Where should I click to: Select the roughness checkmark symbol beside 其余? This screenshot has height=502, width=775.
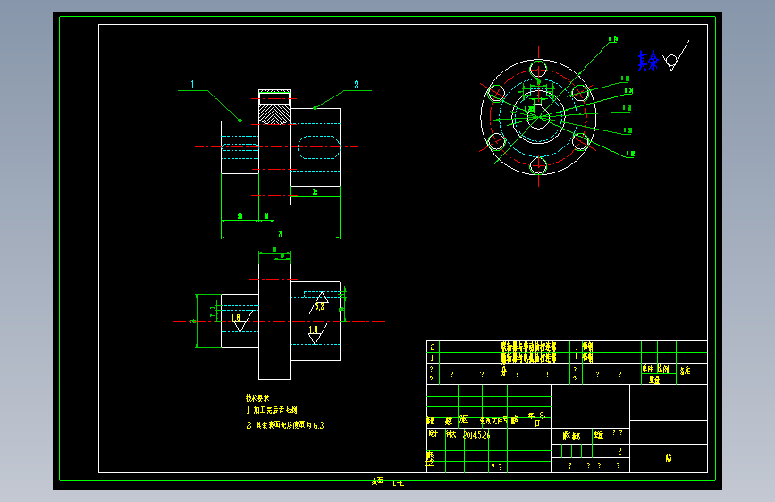click(x=676, y=56)
